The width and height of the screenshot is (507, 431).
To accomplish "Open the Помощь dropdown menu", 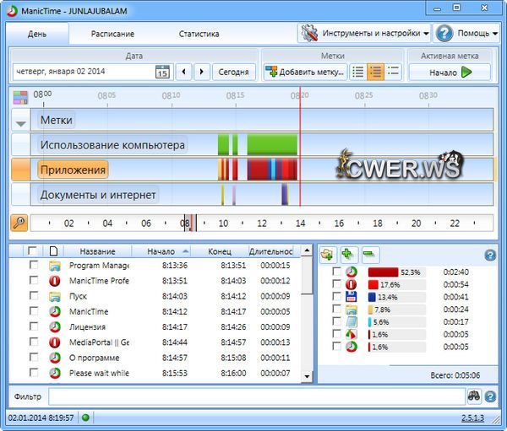I will (466, 33).
